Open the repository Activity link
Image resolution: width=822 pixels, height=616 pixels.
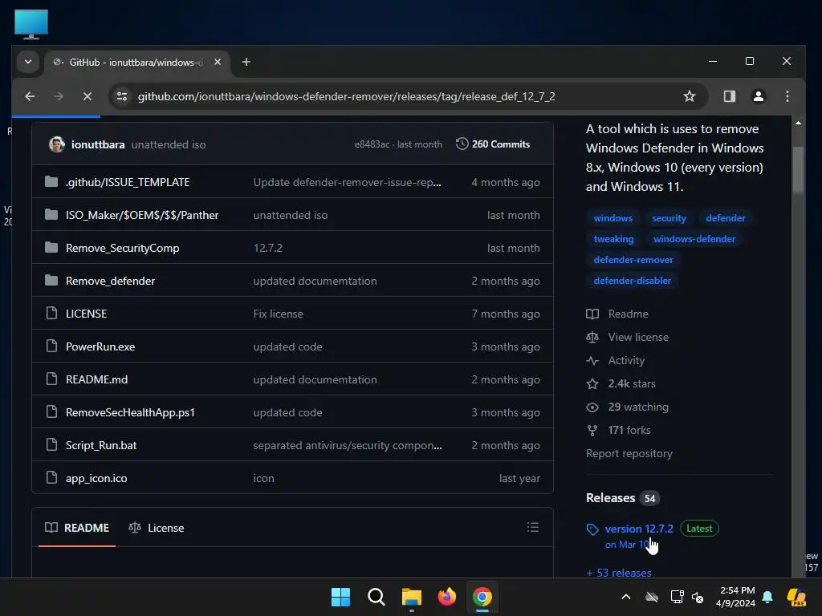coord(616,360)
